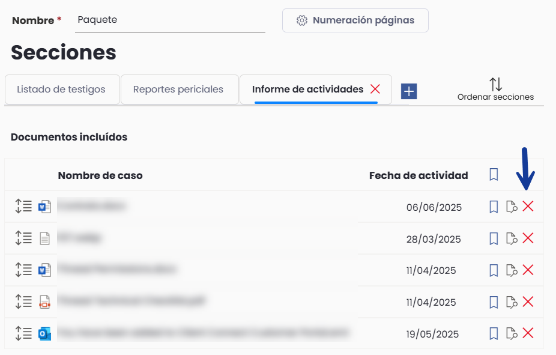Close the Informe de actividades tab
The image size is (556, 355).
coord(375,89)
